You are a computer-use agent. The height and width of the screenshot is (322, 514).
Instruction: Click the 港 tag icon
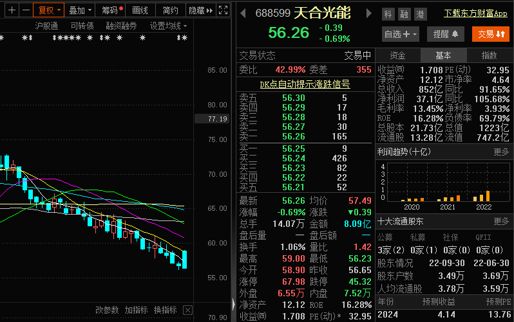pos(420,14)
